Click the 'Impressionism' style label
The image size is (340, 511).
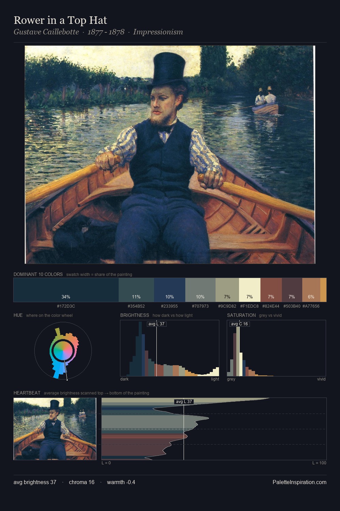pos(158,32)
